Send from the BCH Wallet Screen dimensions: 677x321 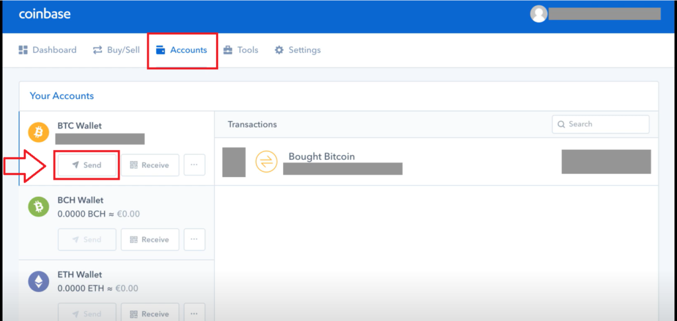[87, 240]
